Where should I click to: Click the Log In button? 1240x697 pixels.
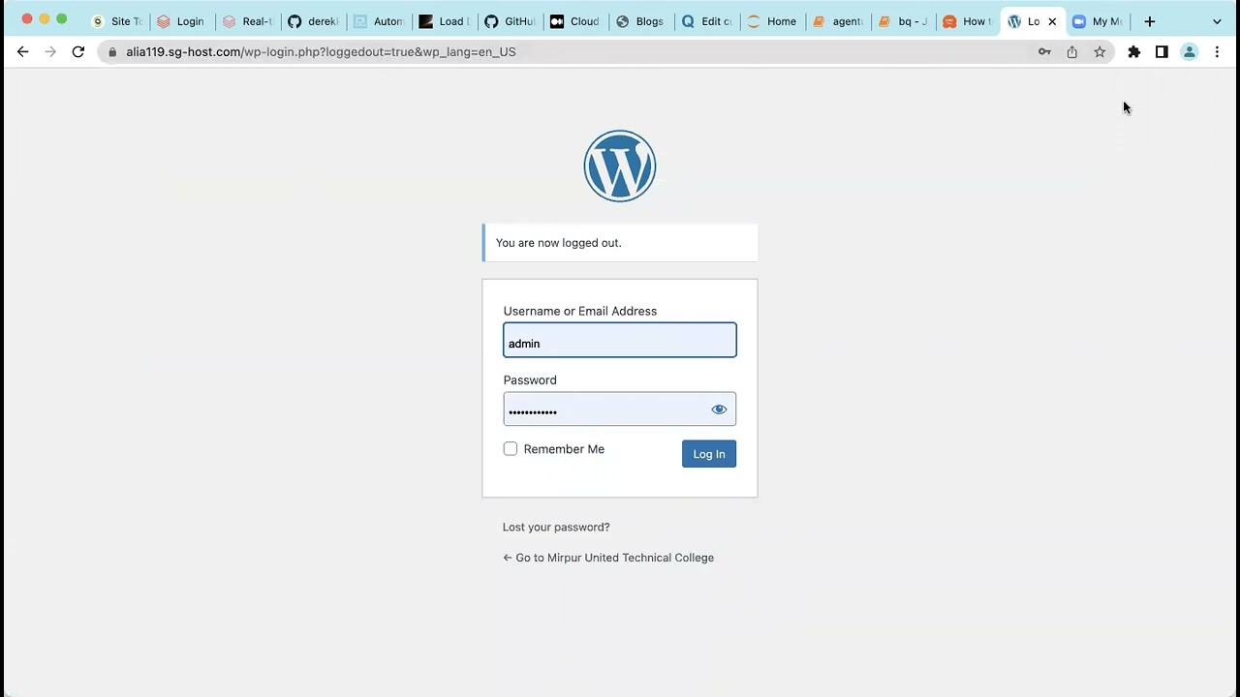click(x=709, y=454)
